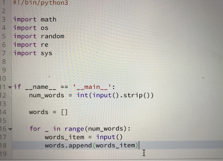Click line number 15 in the gutter
This screenshot has width=223, height=161.
(x=3, y=121)
